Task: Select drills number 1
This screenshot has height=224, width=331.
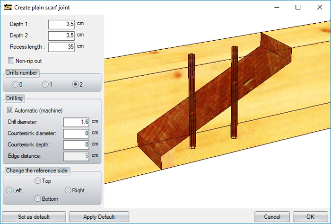Action: 45,84
